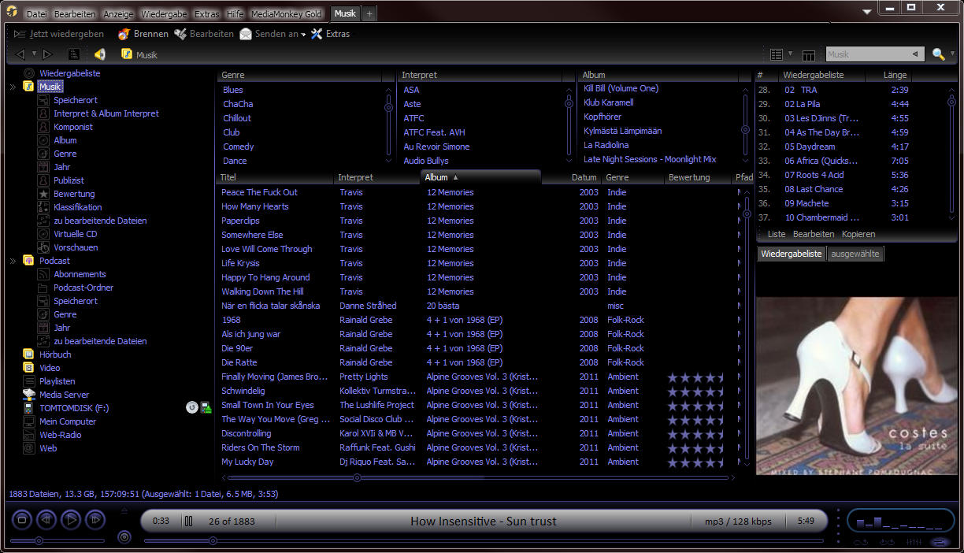The height and width of the screenshot is (553, 964).
Task: Collapse the Musik tree node
Action: pos(13,87)
